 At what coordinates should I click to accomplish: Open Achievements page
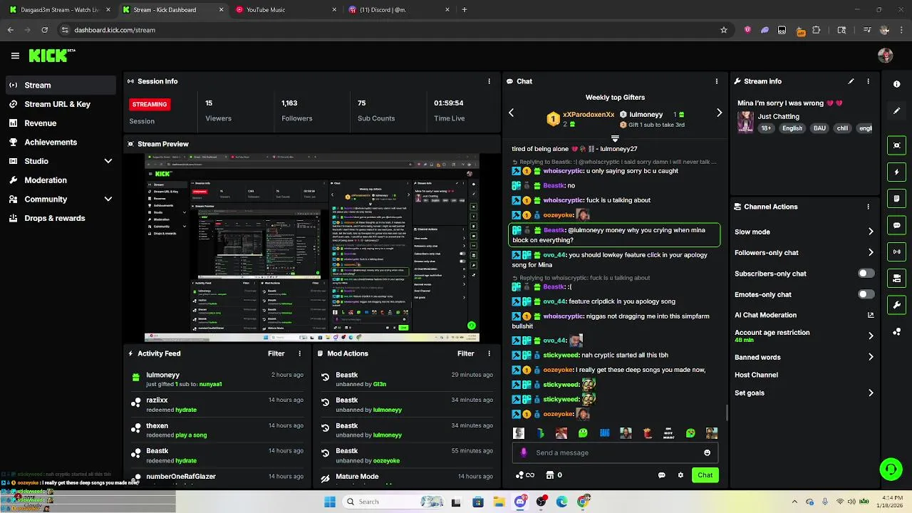61,142
